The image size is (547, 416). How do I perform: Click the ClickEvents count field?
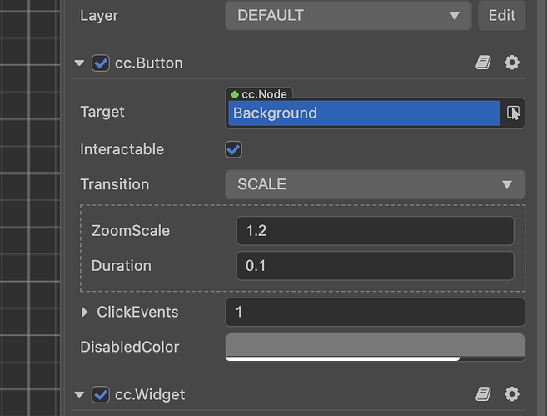pos(375,312)
